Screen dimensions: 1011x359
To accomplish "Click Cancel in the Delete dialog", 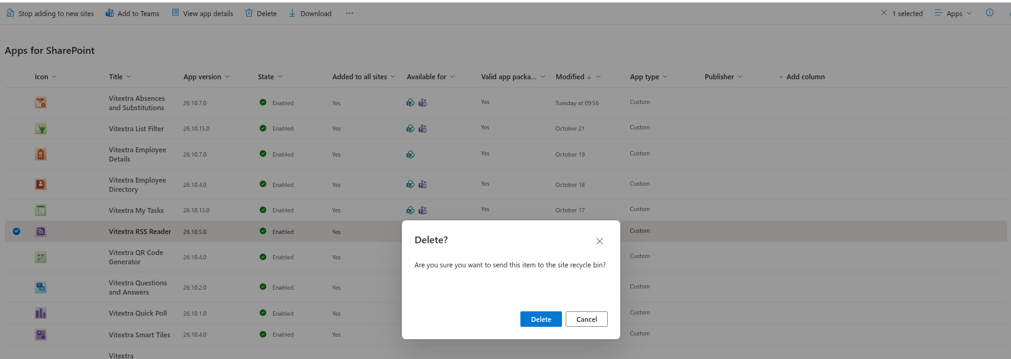I will (587, 319).
